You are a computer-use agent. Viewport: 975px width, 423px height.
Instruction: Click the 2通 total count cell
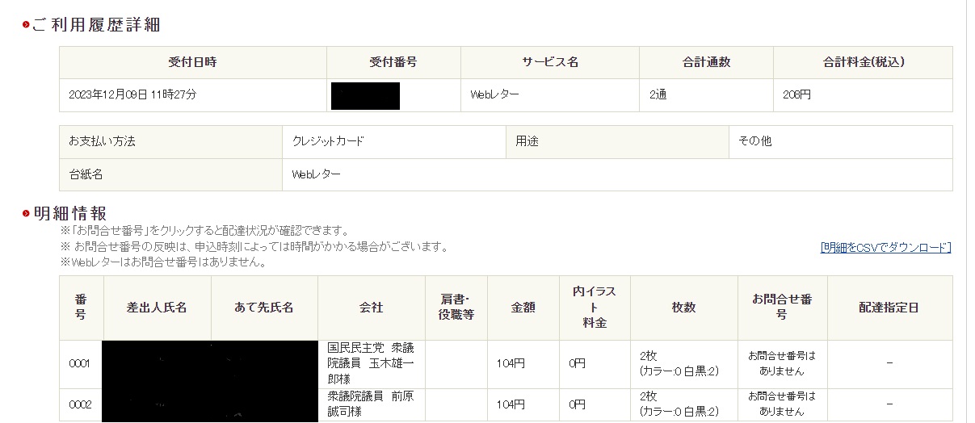pyautogui.click(x=658, y=95)
